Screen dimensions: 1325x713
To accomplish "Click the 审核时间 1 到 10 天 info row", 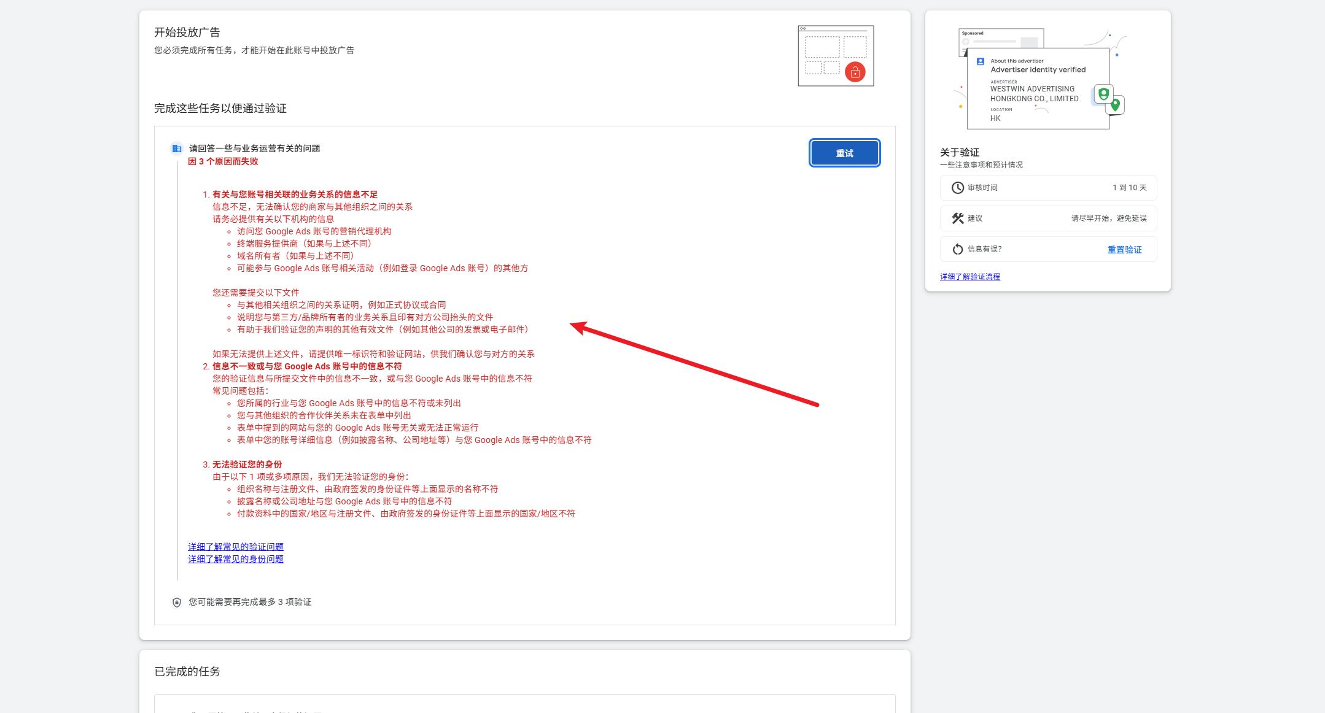I will pos(1048,188).
